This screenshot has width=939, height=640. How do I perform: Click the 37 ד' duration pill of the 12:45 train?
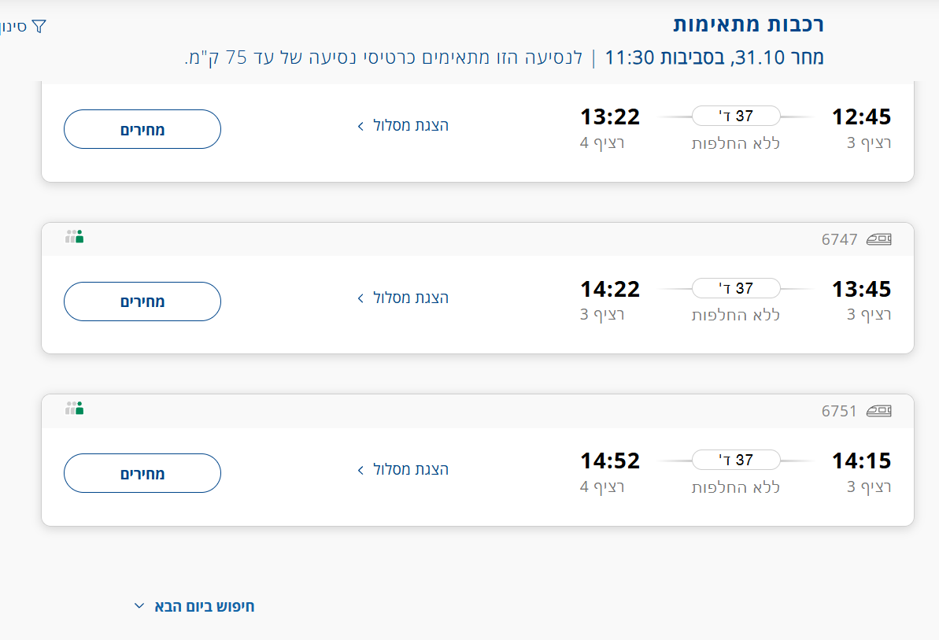pyautogui.click(x=736, y=117)
